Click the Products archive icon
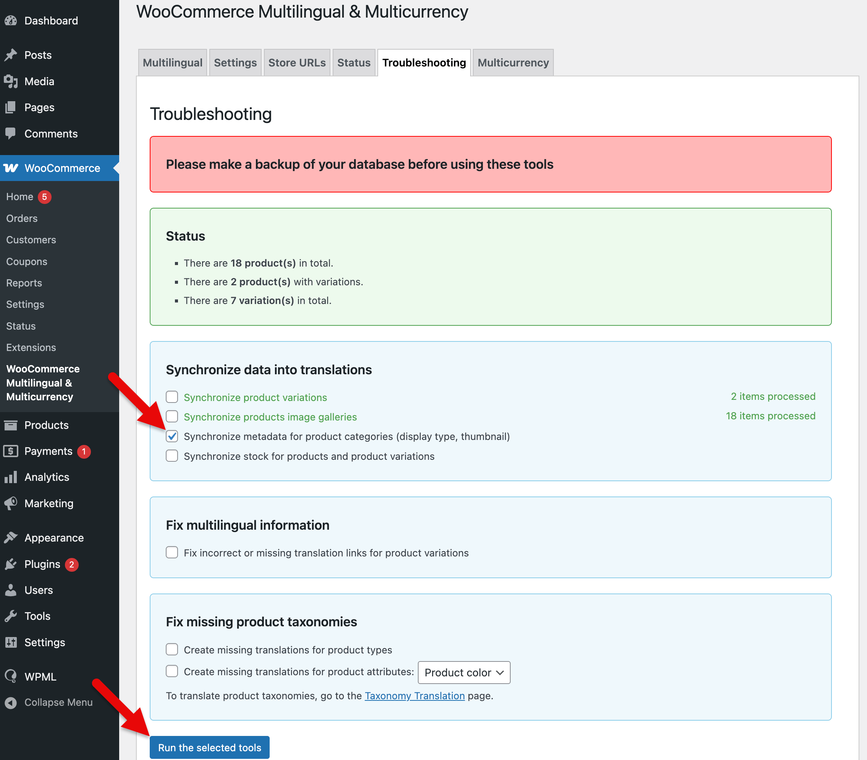Viewport: 867px width, 760px height. 11,425
